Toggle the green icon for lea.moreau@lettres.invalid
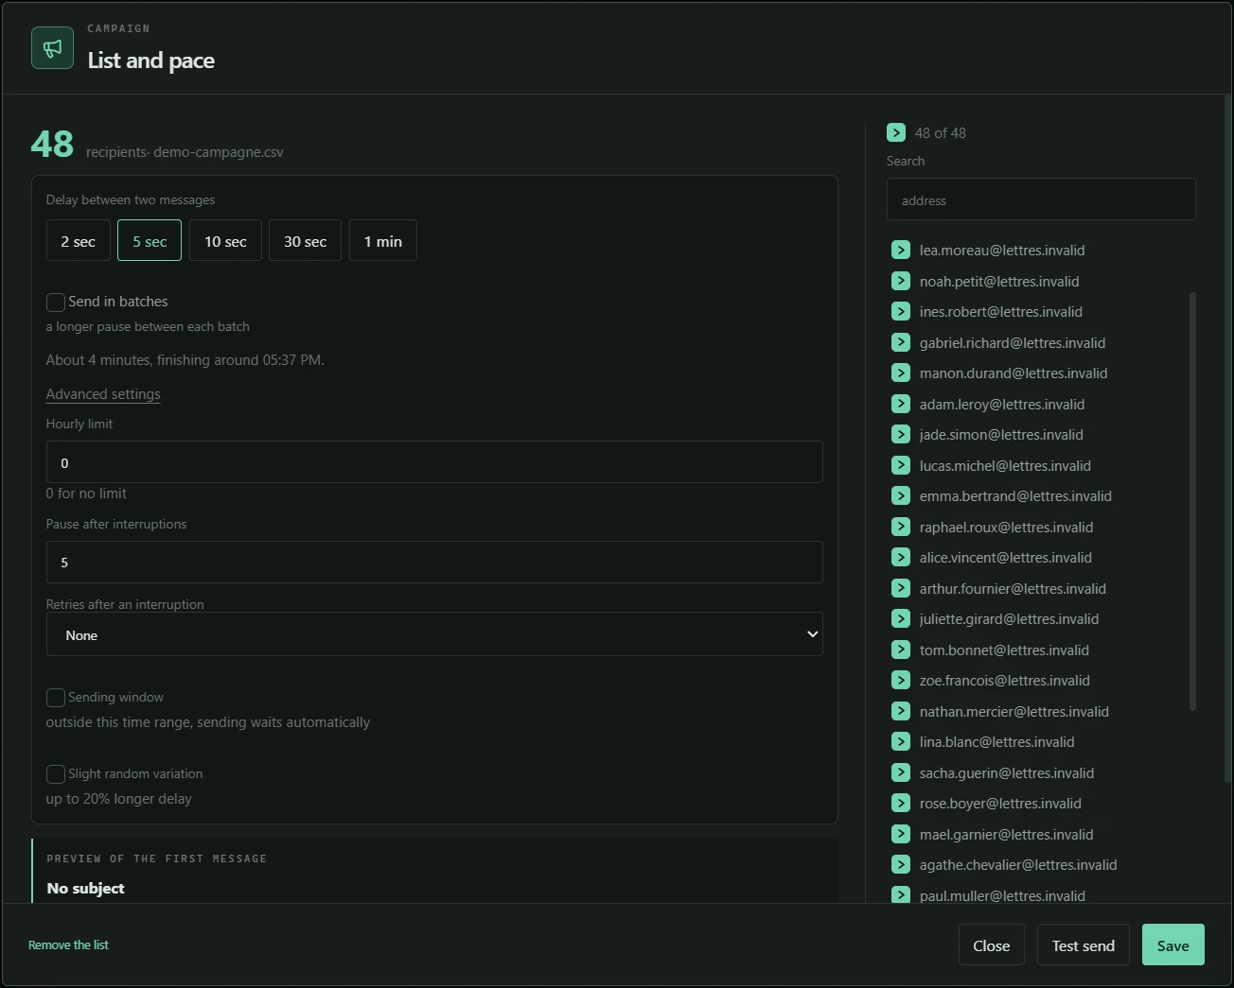Screen dimensions: 1234x988 901,250
